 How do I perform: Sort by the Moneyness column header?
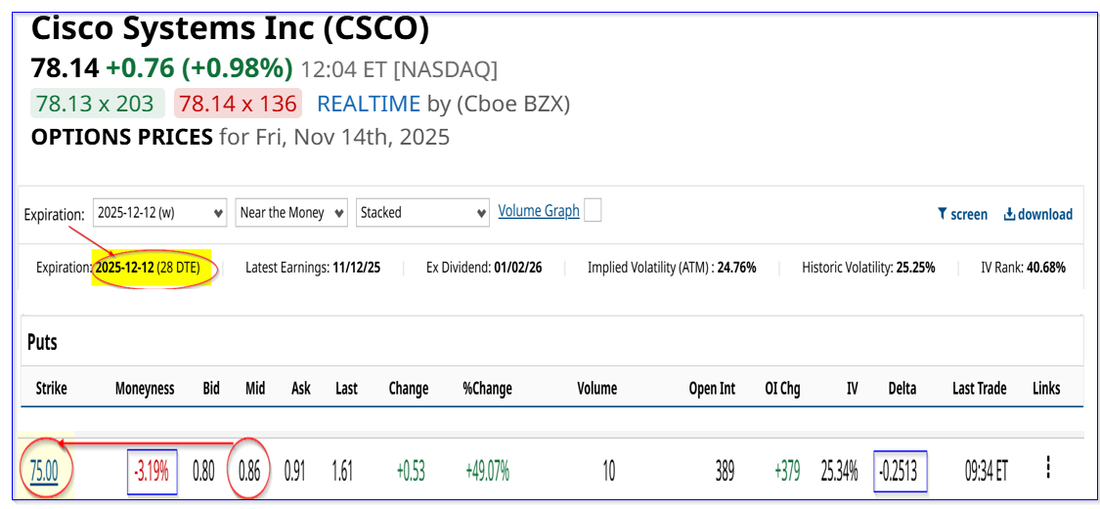pyautogui.click(x=145, y=388)
